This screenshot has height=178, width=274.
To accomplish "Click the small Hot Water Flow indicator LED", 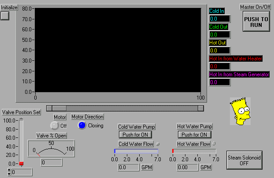I will tap(214, 144).
